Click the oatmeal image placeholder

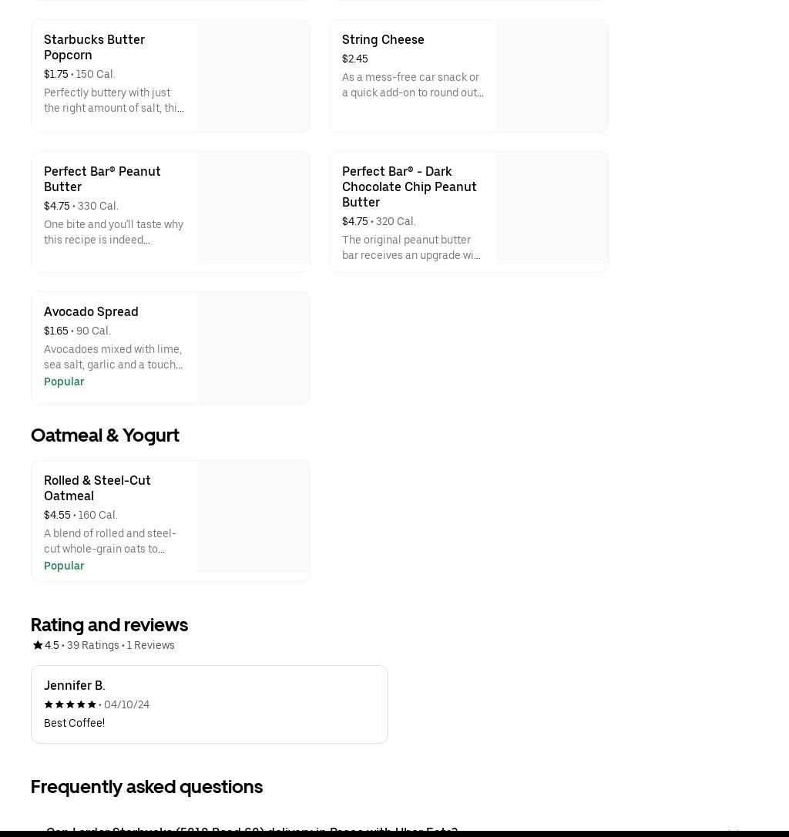[253, 516]
